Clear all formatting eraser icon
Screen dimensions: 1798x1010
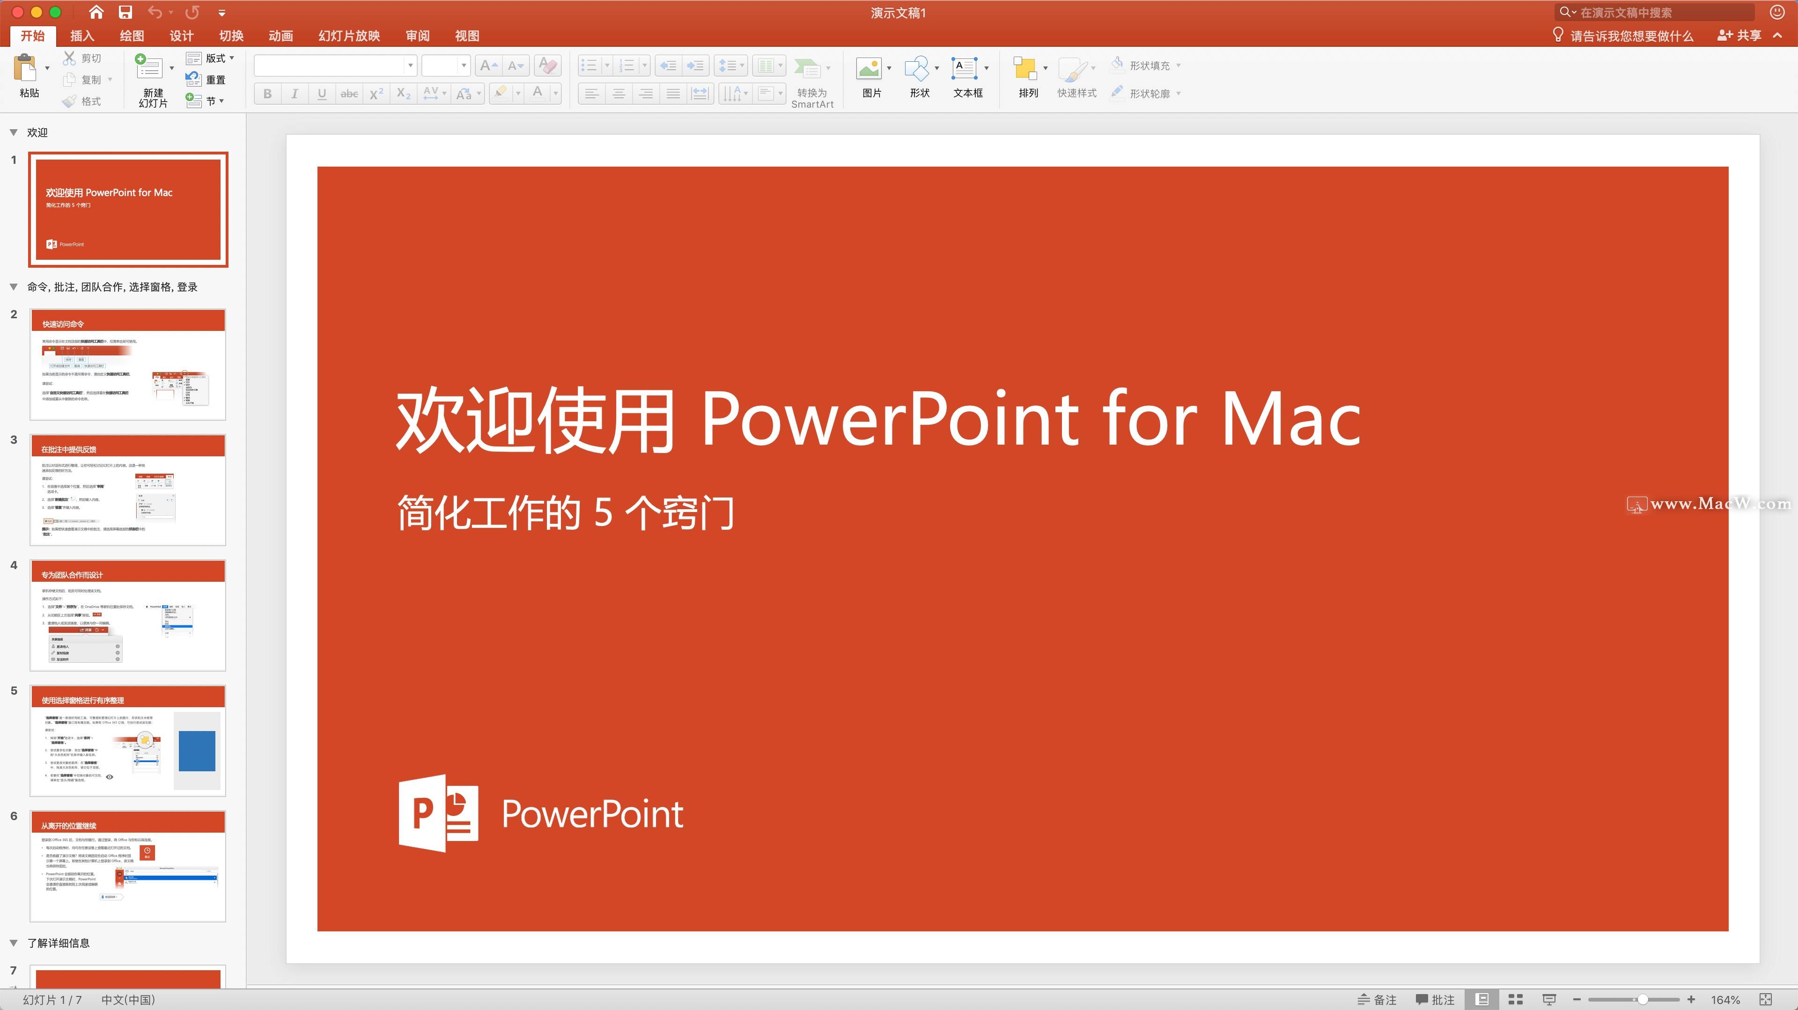point(549,66)
